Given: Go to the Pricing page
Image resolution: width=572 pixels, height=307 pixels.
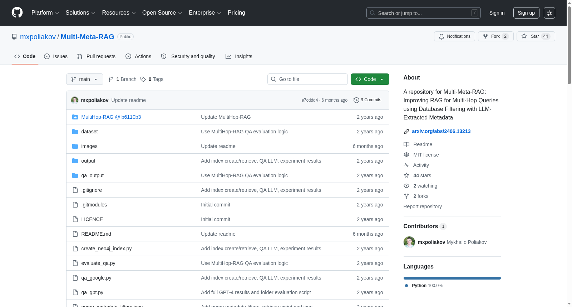Looking at the screenshot, I should (x=236, y=13).
